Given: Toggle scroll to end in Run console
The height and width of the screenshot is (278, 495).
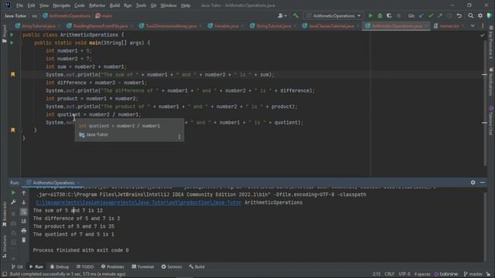Looking at the screenshot, I should (24, 222).
